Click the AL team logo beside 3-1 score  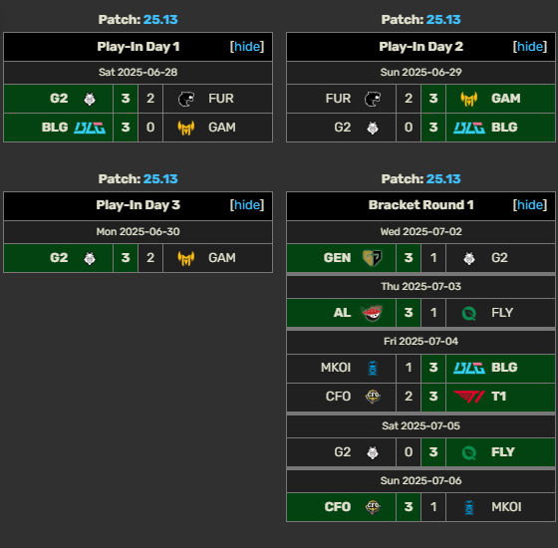point(373,313)
